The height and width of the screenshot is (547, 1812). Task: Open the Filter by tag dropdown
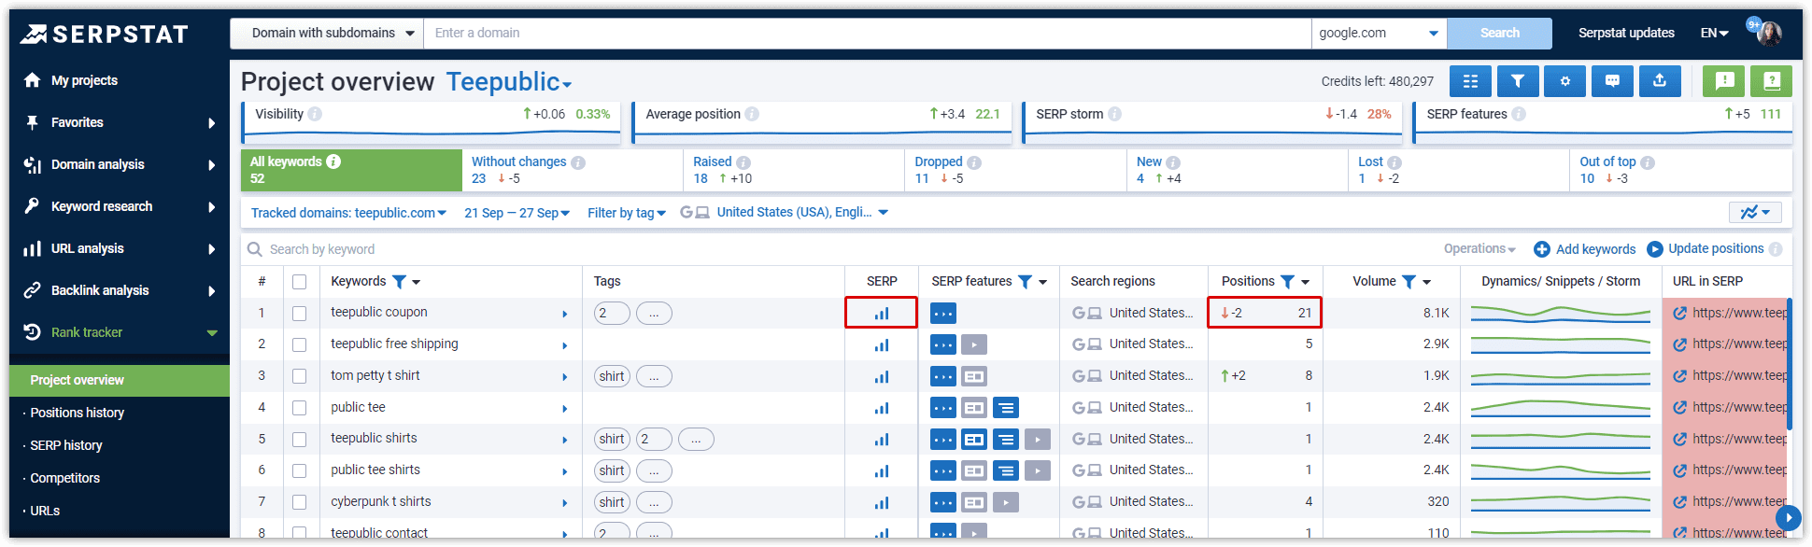pos(627,213)
